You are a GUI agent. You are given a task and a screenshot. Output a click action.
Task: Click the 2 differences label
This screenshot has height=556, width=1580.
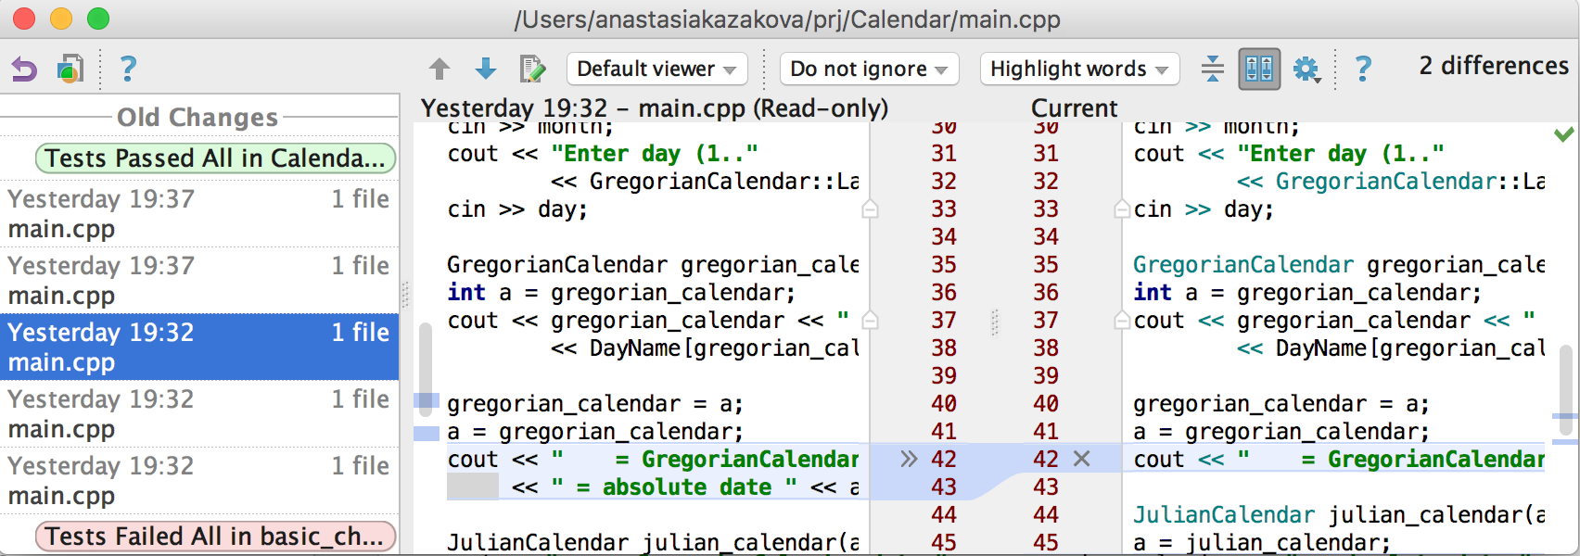[x=1493, y=66]
